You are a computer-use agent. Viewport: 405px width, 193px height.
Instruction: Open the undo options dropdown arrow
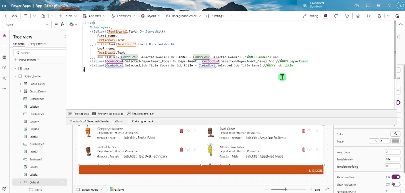click(34, 16)
